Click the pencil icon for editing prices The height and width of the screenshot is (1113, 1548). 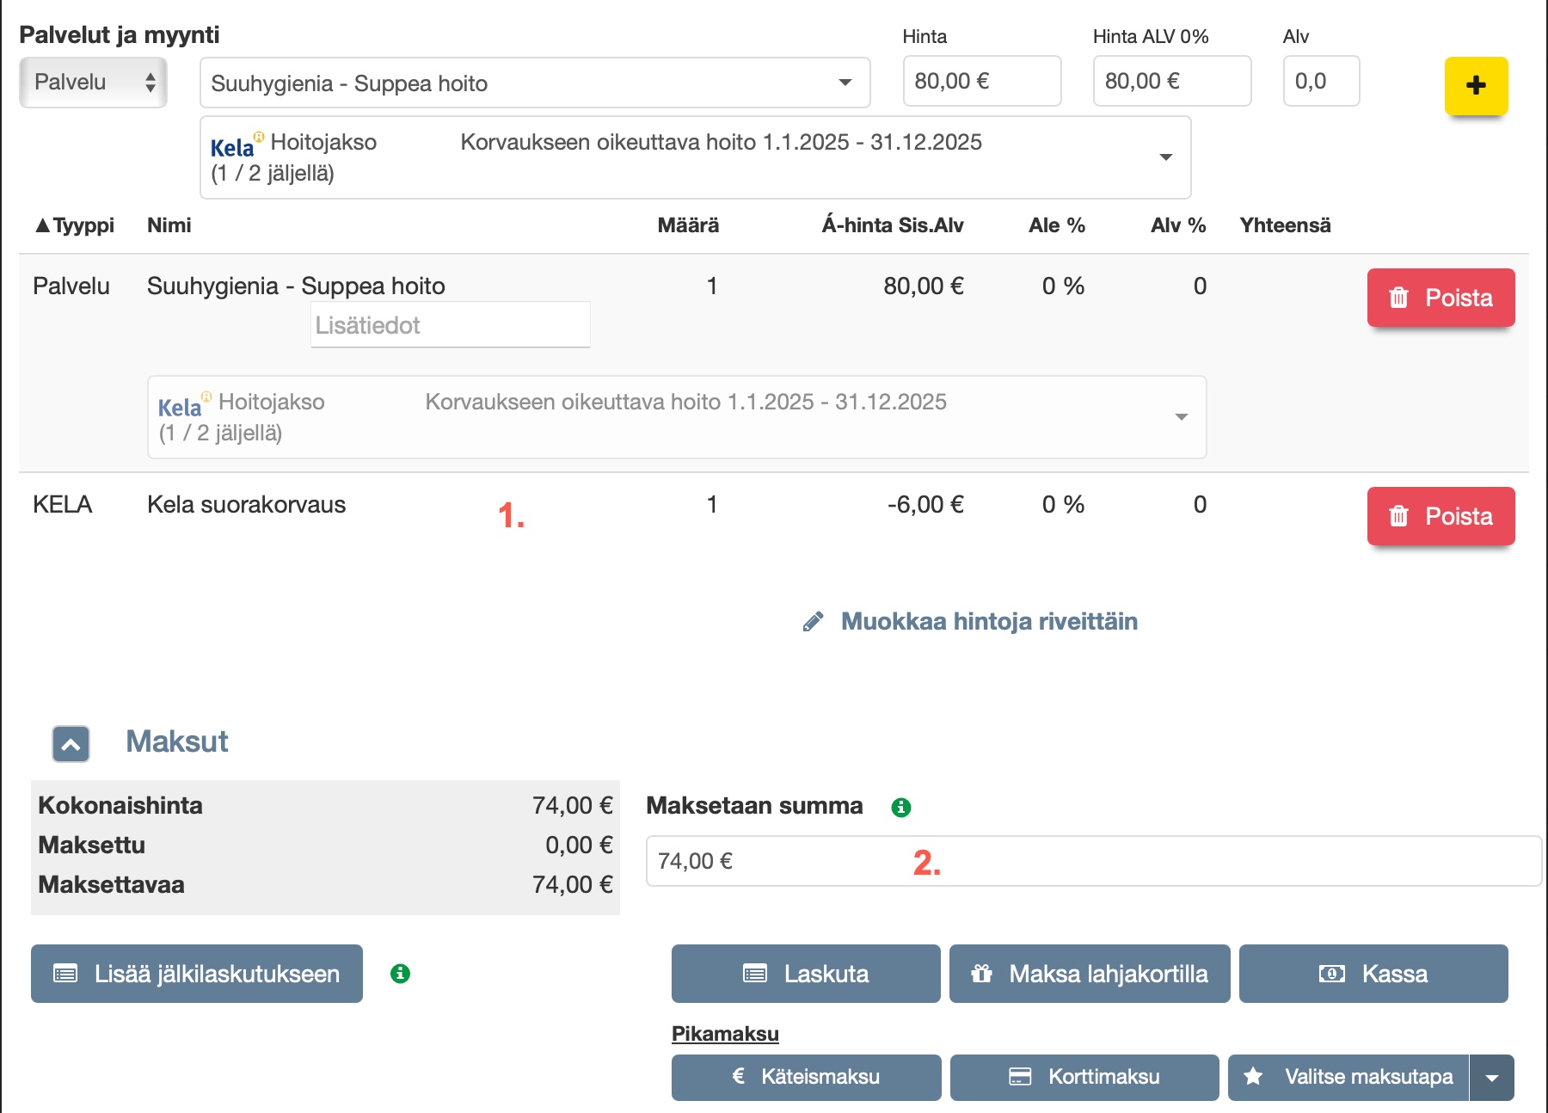pos(813,622)
